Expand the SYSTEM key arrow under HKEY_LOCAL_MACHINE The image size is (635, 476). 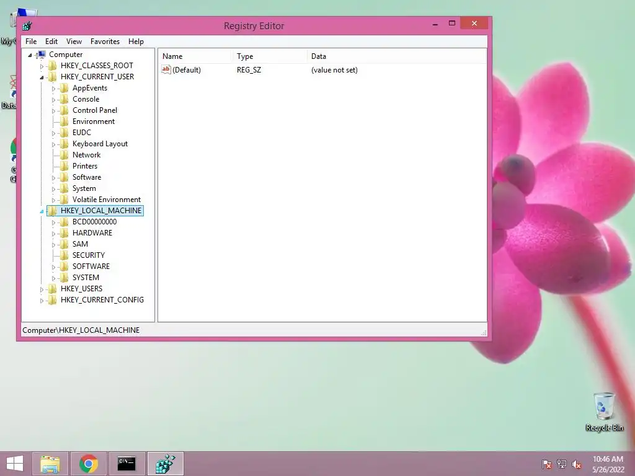[x=53, y=278]
